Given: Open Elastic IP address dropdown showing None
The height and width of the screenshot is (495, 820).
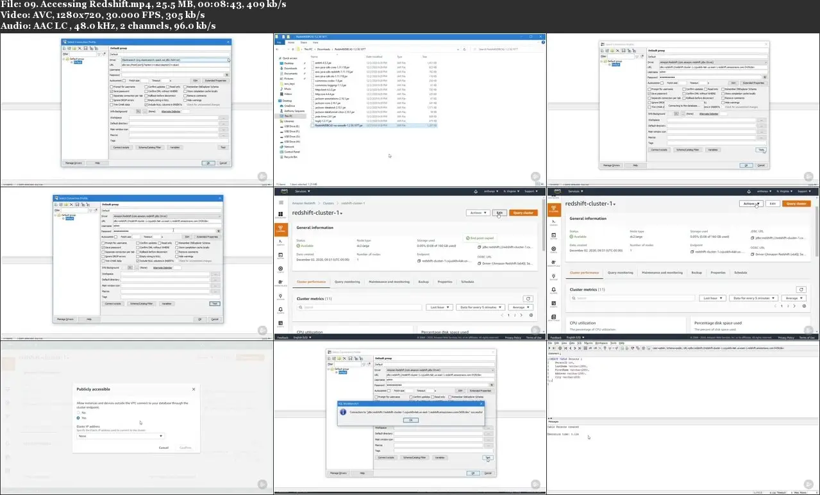Looking at the screenshot, I should pyautogui.click(x=121, y=435).
